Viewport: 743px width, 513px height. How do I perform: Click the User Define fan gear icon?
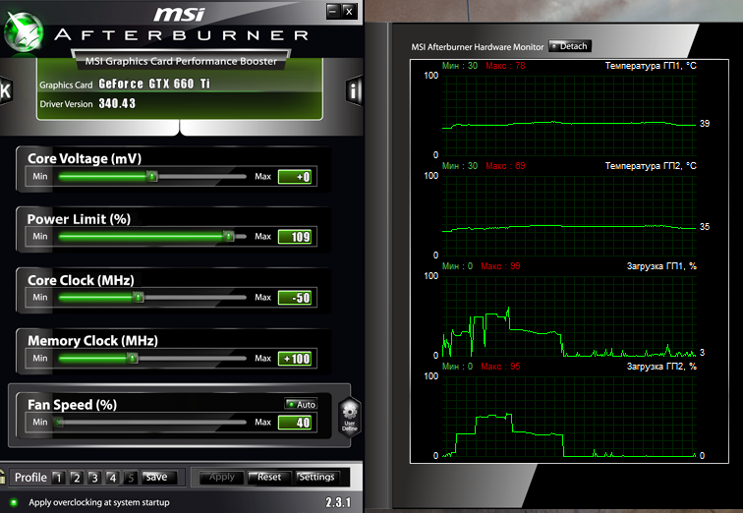(x=350, y=417)
